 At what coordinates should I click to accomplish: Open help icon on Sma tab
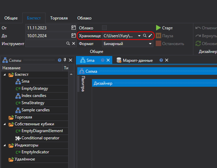pos(103,60)
